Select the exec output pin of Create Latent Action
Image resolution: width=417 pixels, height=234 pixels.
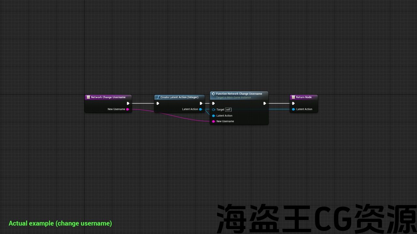(201, 103)
